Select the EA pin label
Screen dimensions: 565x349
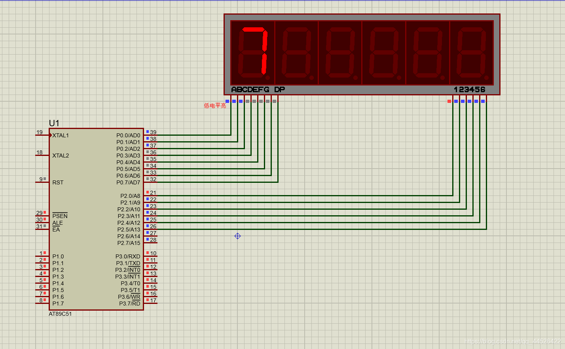(x=56, y=230)
